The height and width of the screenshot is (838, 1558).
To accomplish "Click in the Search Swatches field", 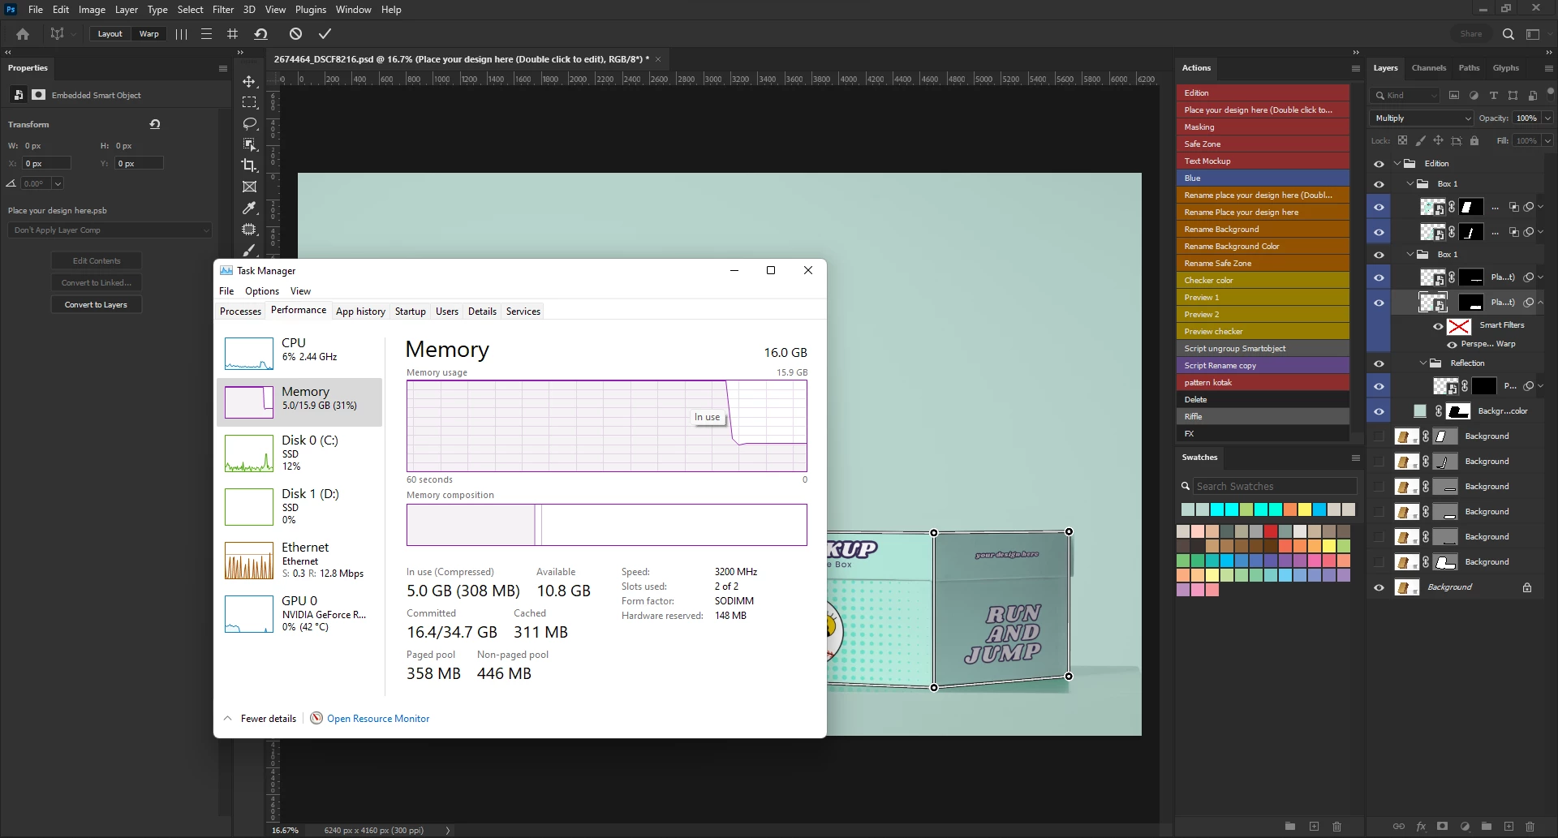I will pos(1275,487).
